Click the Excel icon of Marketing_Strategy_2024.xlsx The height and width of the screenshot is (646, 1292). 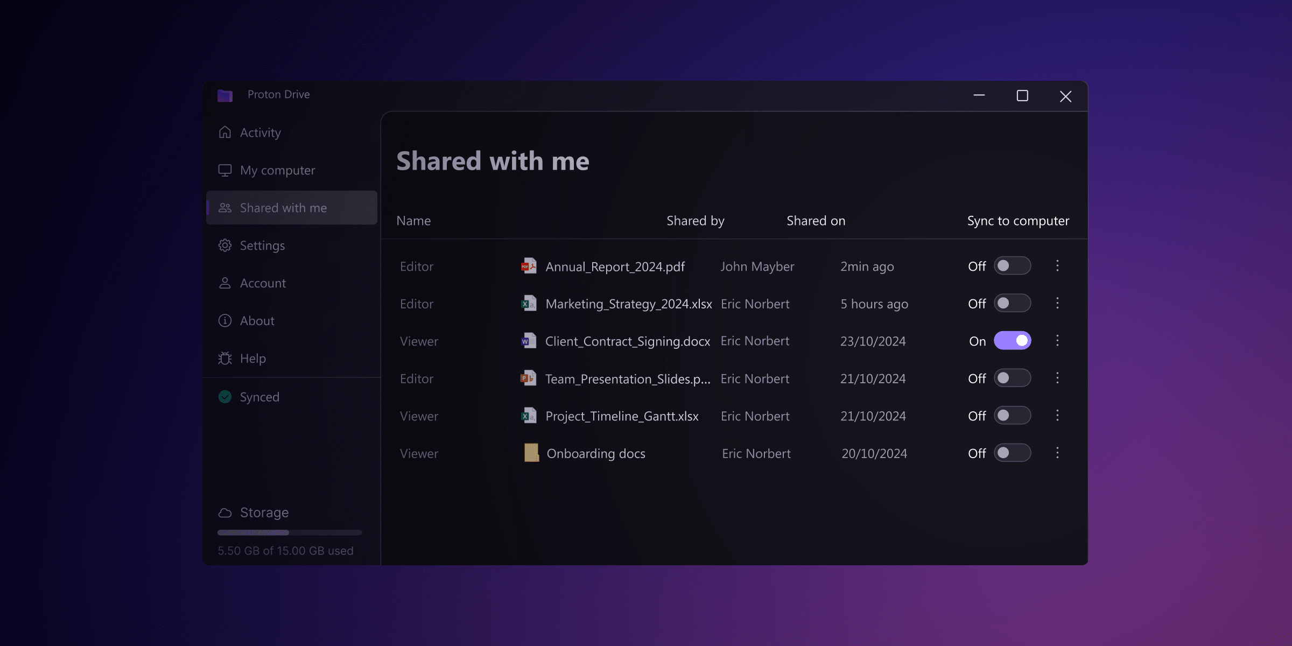coord(529,304)
